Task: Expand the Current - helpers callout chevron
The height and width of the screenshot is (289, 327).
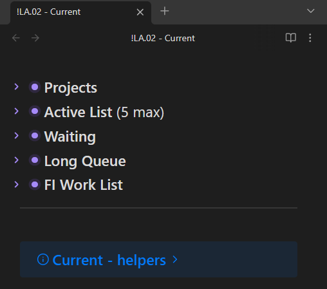Action: [175, 259]
